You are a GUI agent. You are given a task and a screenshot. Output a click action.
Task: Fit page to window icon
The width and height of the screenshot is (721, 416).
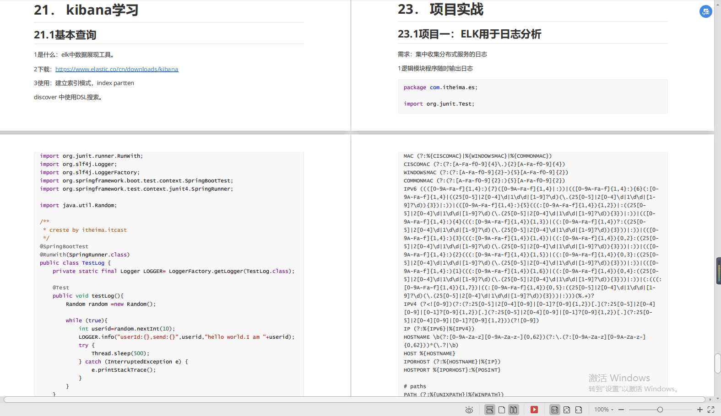567,410
